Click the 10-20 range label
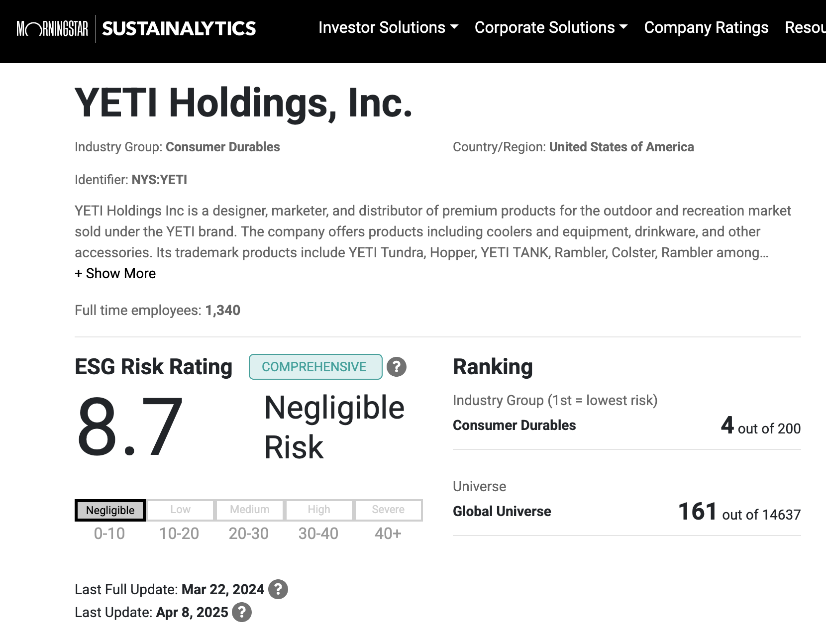 (179, 534)
